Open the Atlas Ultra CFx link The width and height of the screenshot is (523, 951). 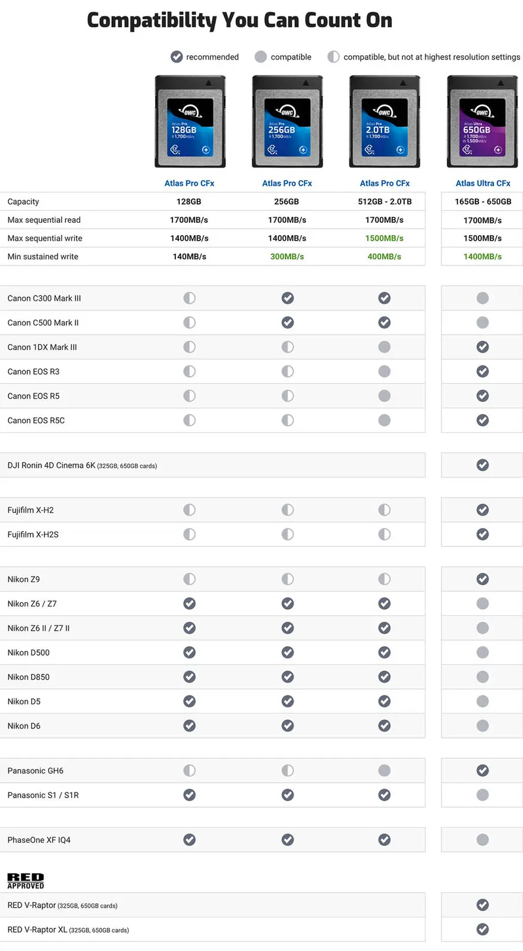pos(483,183)
